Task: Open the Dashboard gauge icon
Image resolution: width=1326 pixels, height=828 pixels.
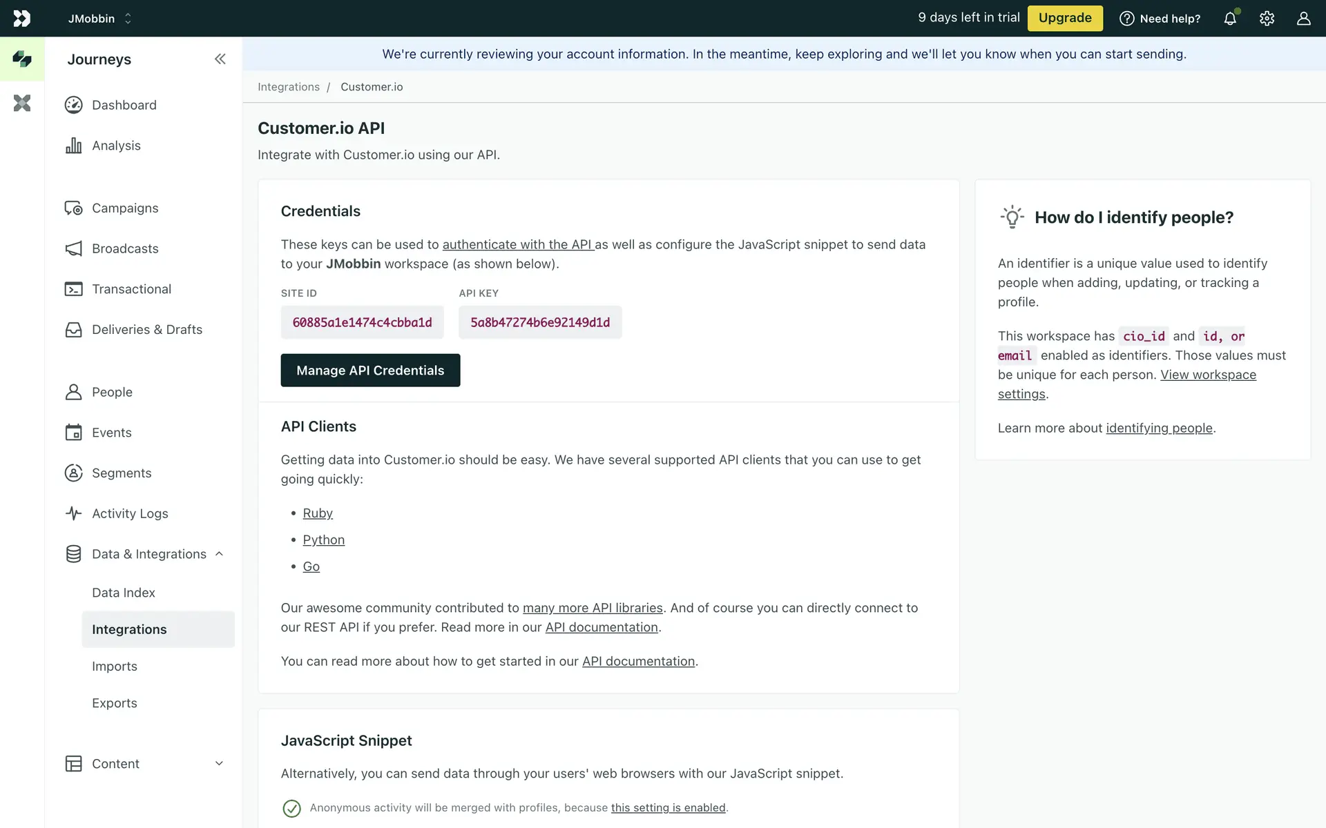Action: 73,105
